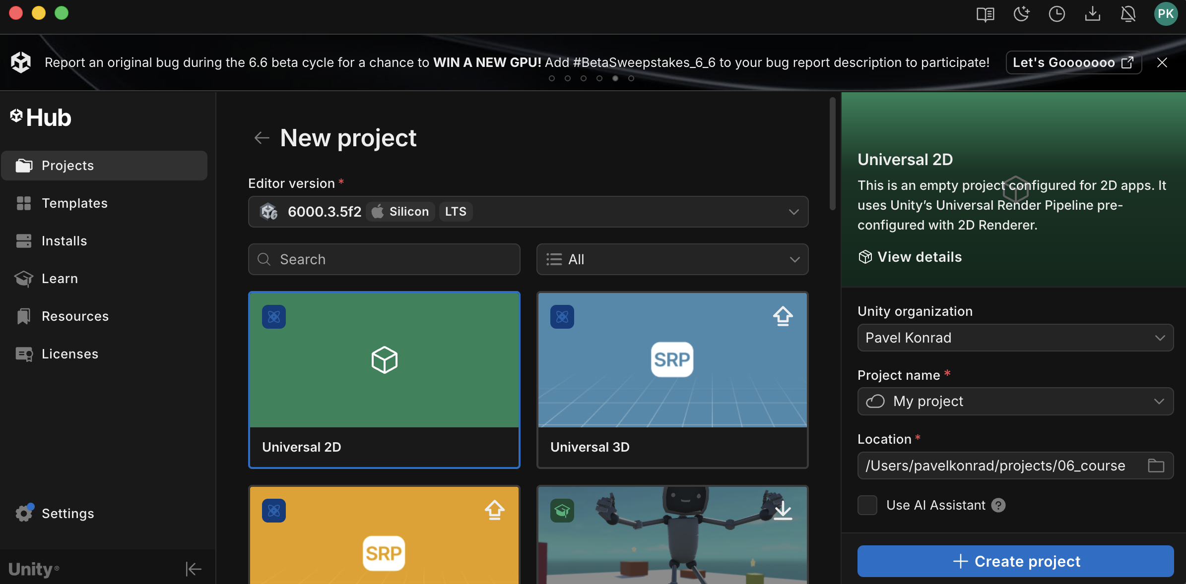Click the Location path field
The height and width of the screenshot is (584, 1186).
1015,466
